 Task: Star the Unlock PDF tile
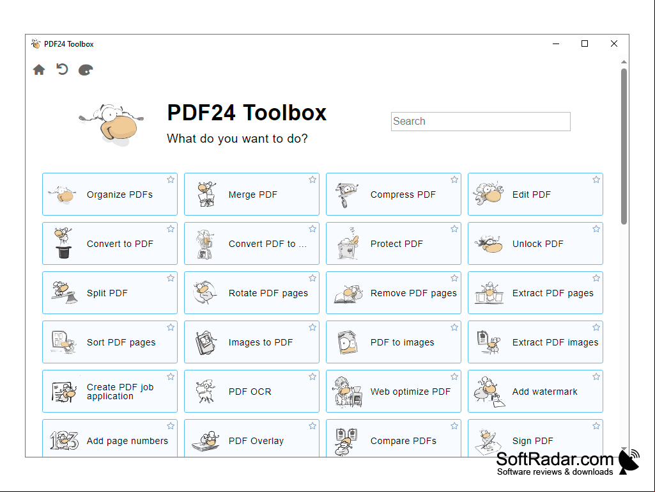pyautogui.click(x=596, y=229)
